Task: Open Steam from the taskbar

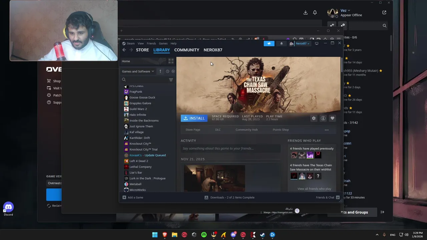Action: 263,235
